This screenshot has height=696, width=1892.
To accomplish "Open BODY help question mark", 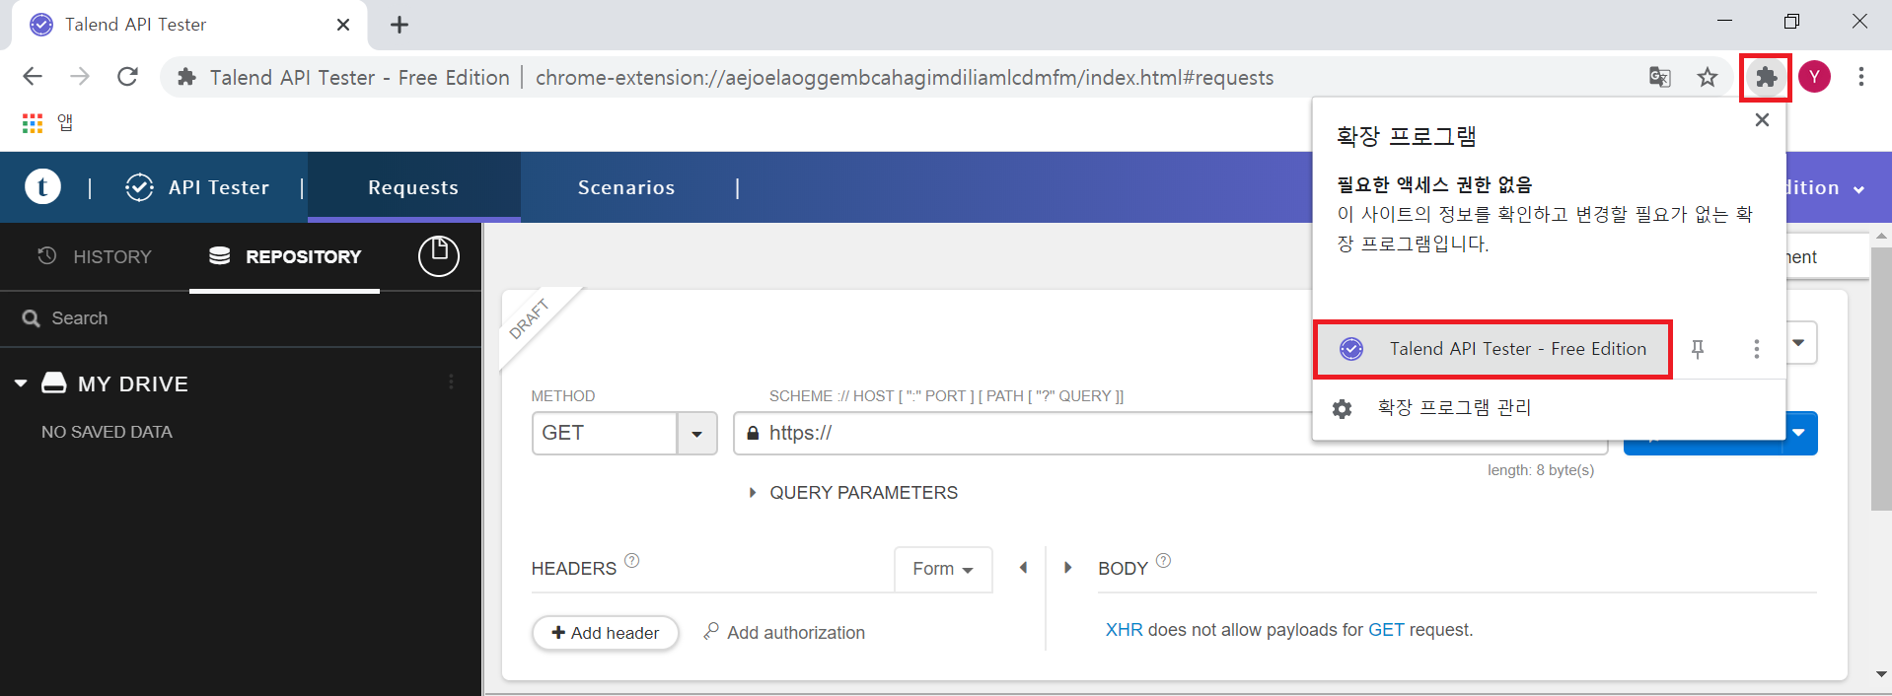I will tap(1163, 560).
